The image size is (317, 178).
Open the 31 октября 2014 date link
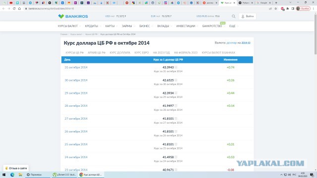pyautogui.click(x=76, y=67)
